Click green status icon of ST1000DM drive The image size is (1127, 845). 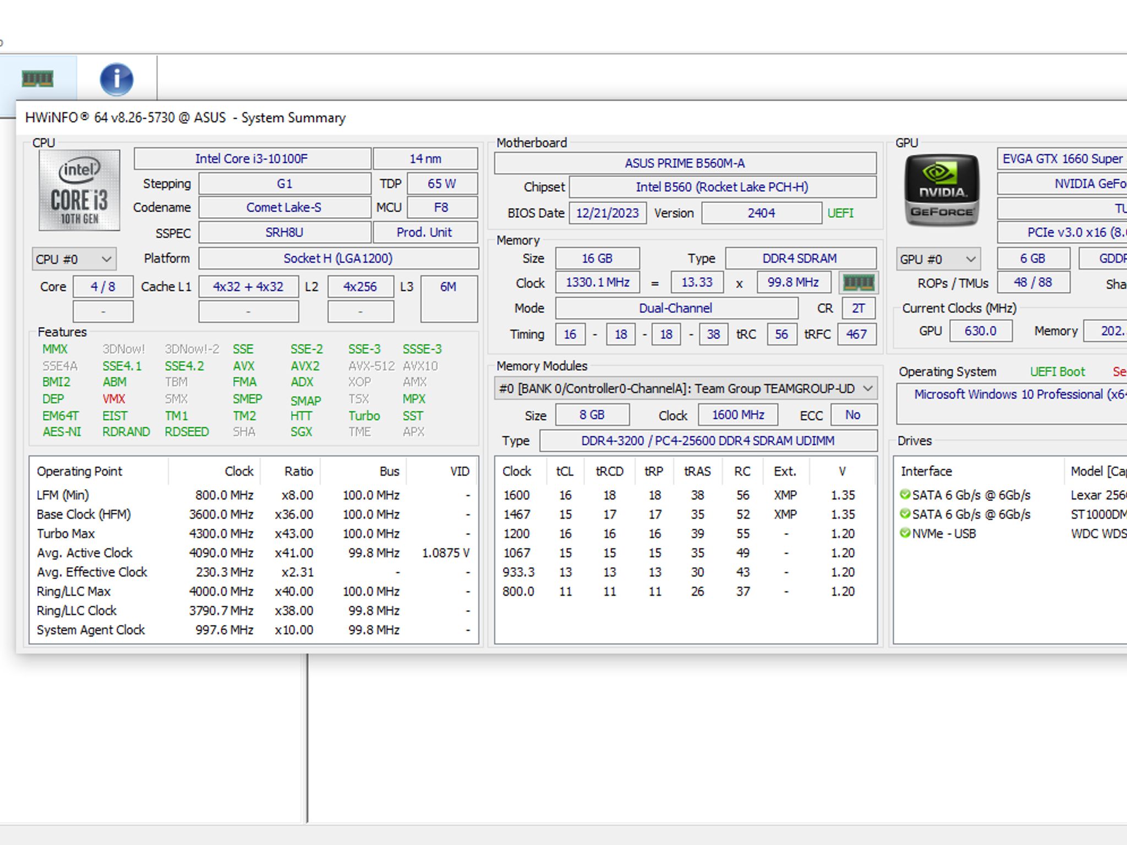pyautogui.click(x=905, y=514)
